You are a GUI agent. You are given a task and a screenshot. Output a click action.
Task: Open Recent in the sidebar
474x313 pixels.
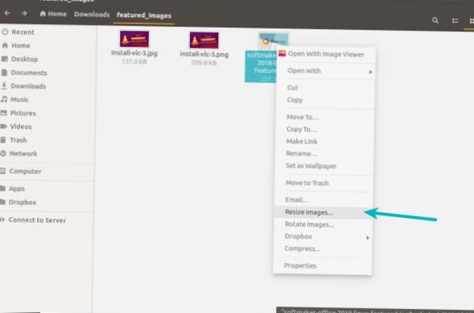tap(23, 32)
